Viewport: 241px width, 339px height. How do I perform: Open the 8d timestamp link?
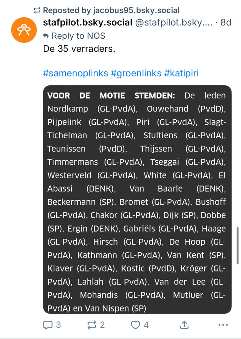pyautogui.click(x=226, y=22)
